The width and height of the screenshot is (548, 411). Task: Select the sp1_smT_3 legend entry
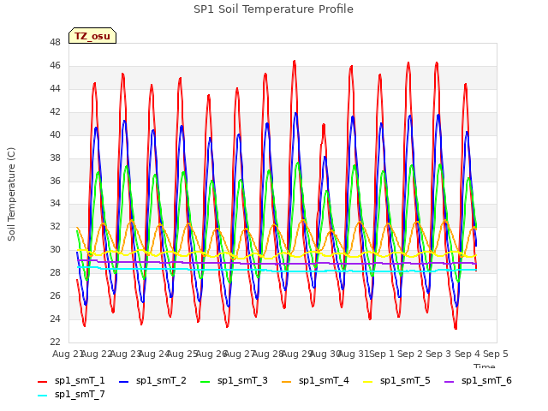coord(234,380)
